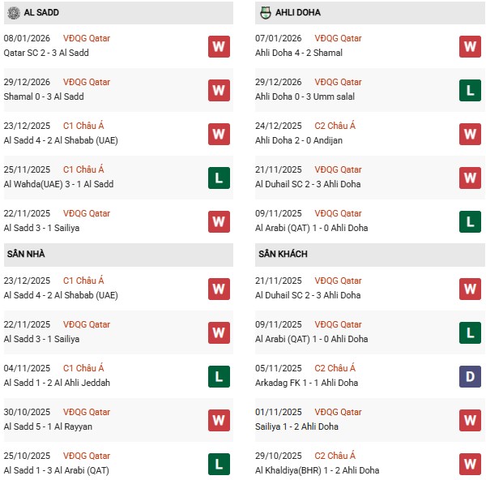Open VĐQG Qatar link dated 01/11/2025
The width and height of the screenshot is (486, 480).
point(338,412)
